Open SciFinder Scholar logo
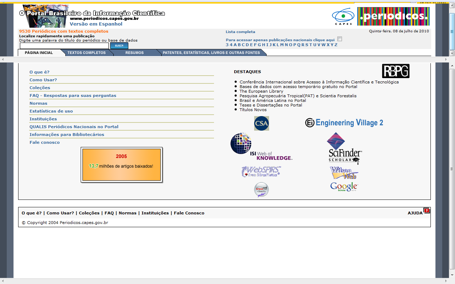 point(344,148)
